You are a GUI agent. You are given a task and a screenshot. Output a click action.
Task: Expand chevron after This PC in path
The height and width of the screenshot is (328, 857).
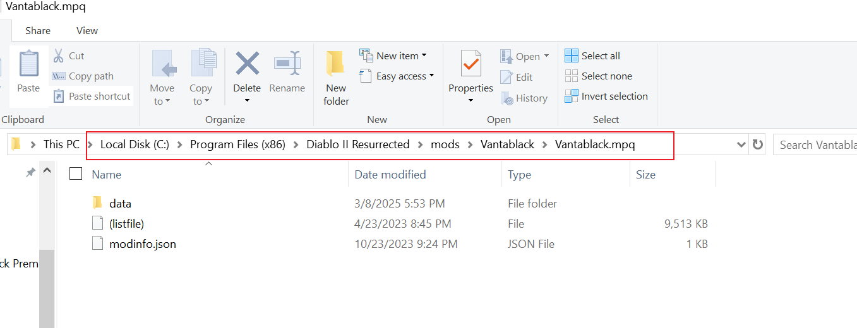tap(90, 144)
